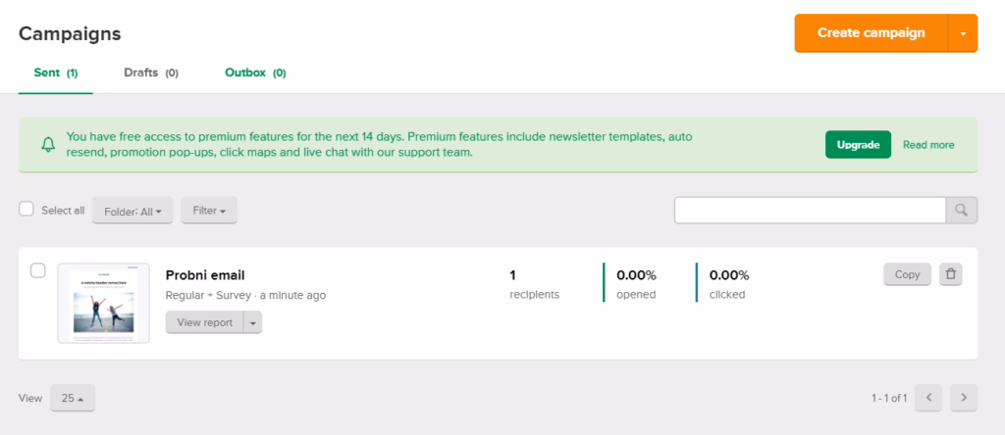The width and height of the screenshot is (1005, 435).
Task: Go to next page using the right chevron
Action: click(x=964, y=398)
